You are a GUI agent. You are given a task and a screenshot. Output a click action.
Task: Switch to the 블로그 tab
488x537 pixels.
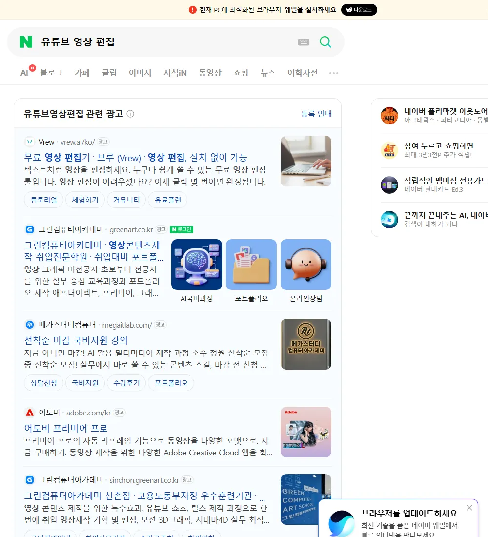click(x=51, y=73)
